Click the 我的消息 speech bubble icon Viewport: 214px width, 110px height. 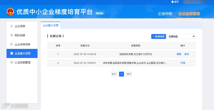(x=12, y=35)
